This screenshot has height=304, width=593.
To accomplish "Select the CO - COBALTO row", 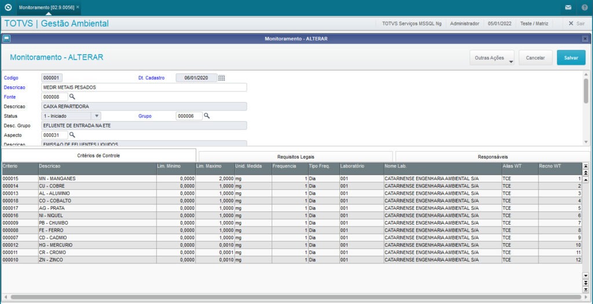I will point(292,201).
